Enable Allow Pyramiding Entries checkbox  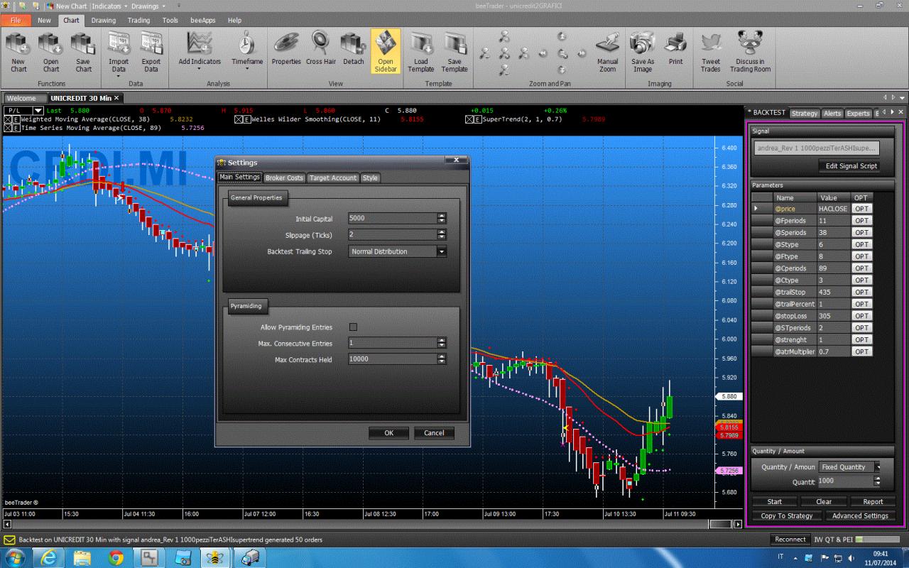click(353, 327)
